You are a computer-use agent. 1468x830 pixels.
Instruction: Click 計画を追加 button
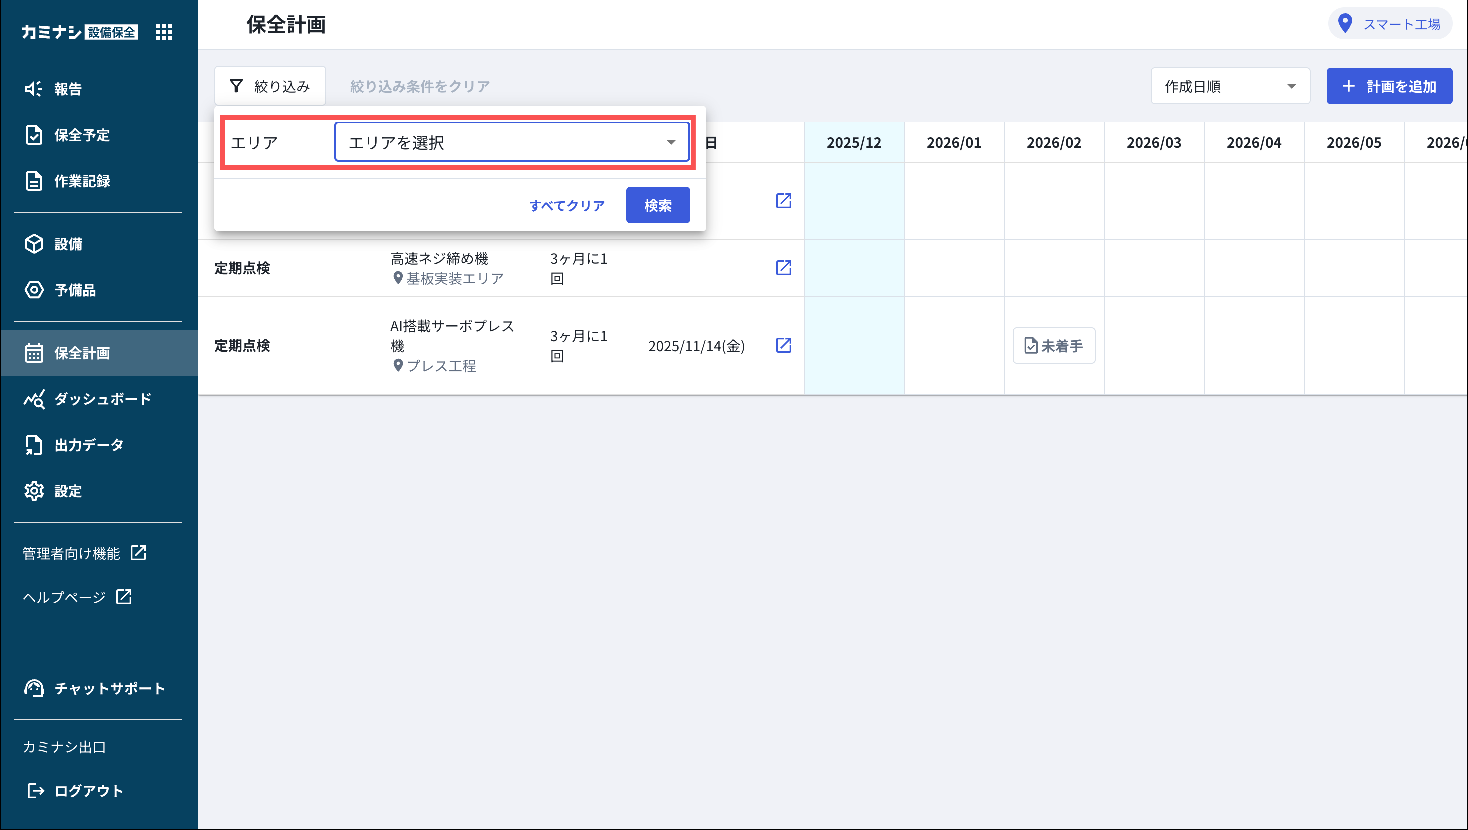click(1389, 86)
